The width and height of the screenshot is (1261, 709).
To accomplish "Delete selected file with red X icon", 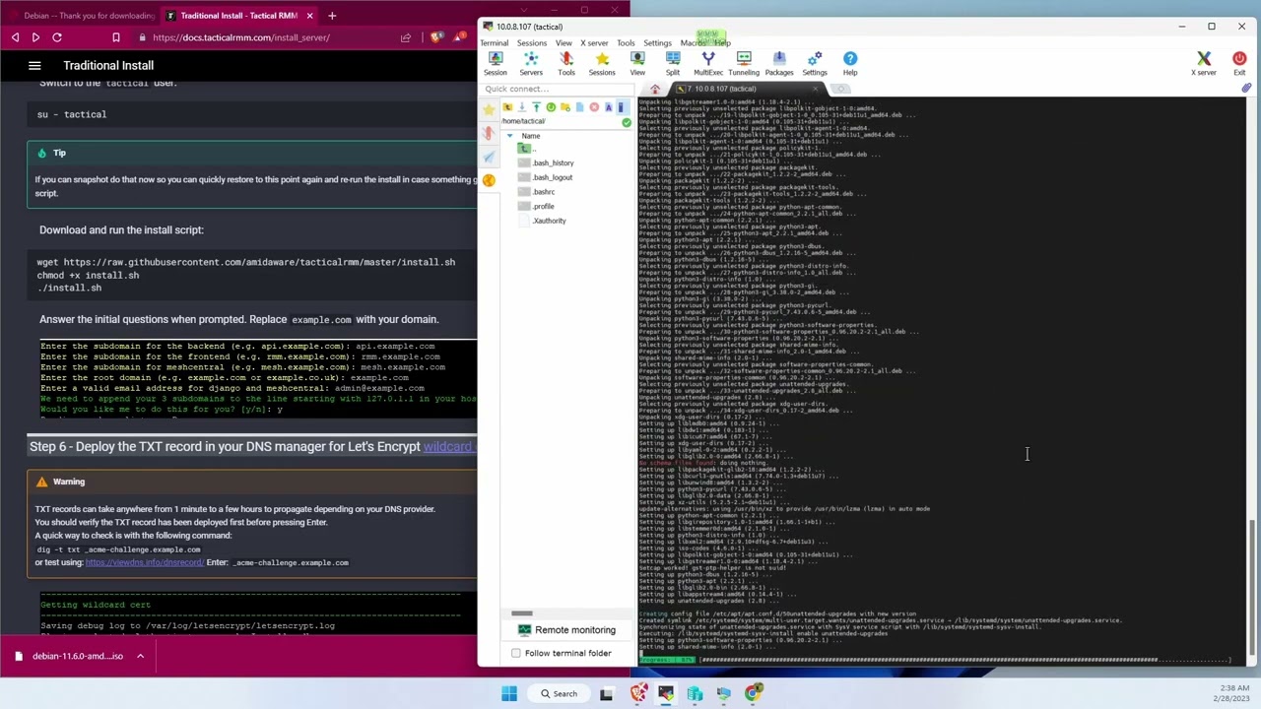I will 594,107.
